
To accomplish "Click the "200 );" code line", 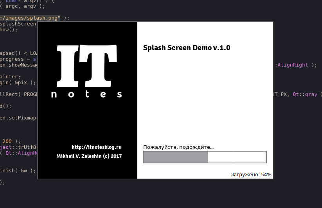I will click(11, 141).
